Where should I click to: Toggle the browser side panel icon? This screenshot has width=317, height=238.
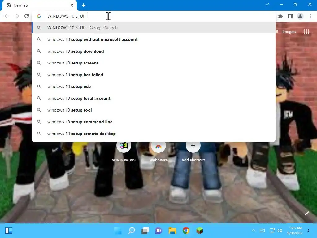coord(290,16)
